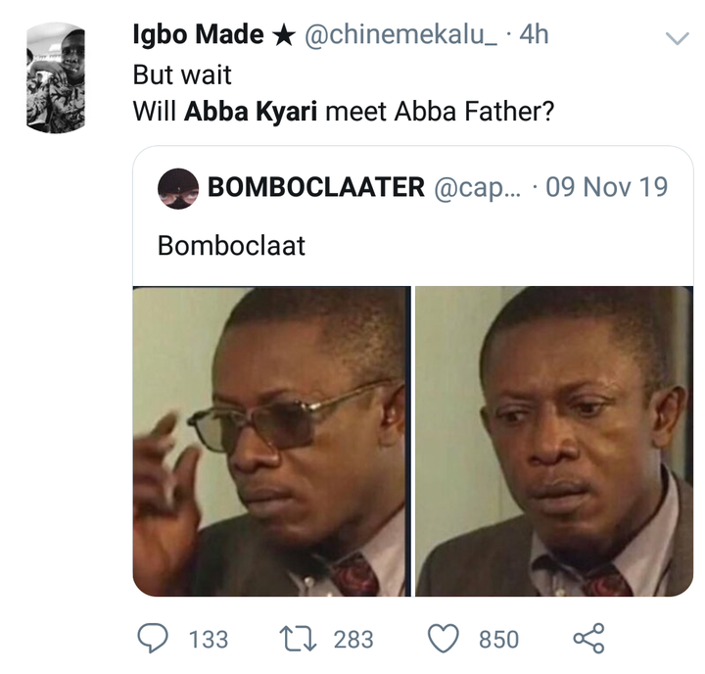Open the truncated @cap... handle
This screenshot has width=705, height=674.
(x=477, y=188)
